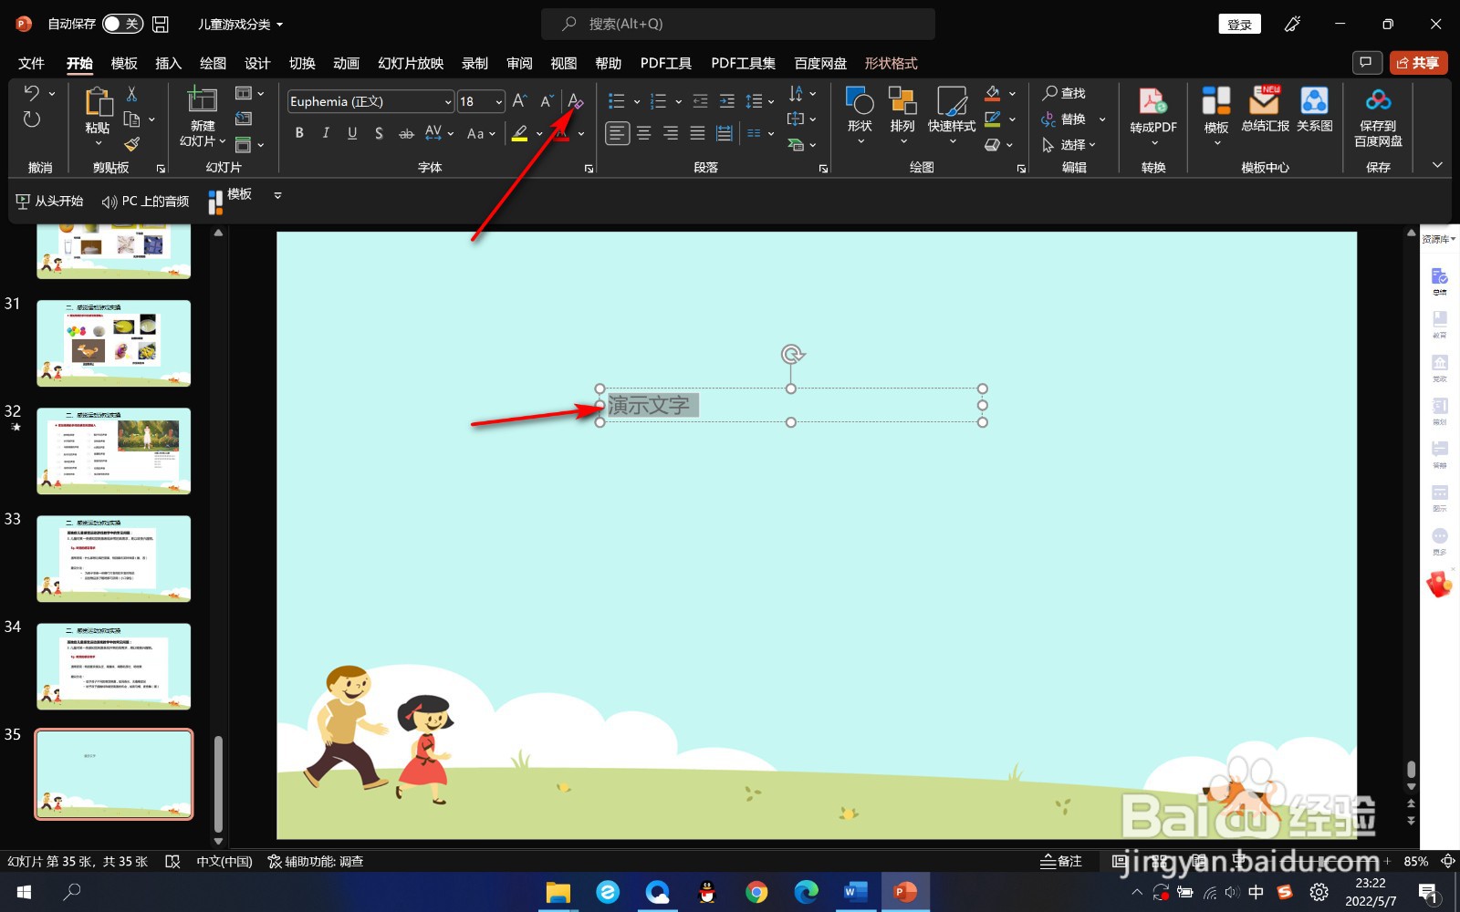Click the search box (搜索 Alt+Q)

point(738,25)
